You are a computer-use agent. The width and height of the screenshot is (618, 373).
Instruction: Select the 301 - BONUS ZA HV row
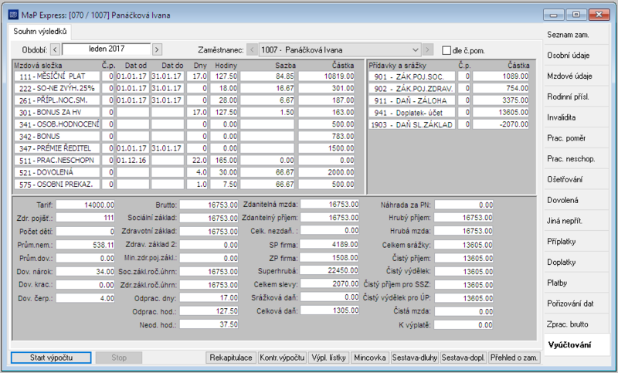(184, 112)
